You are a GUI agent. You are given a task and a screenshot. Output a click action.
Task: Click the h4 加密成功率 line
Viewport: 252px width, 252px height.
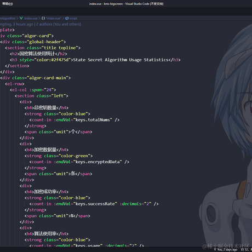tap(47, 192)
